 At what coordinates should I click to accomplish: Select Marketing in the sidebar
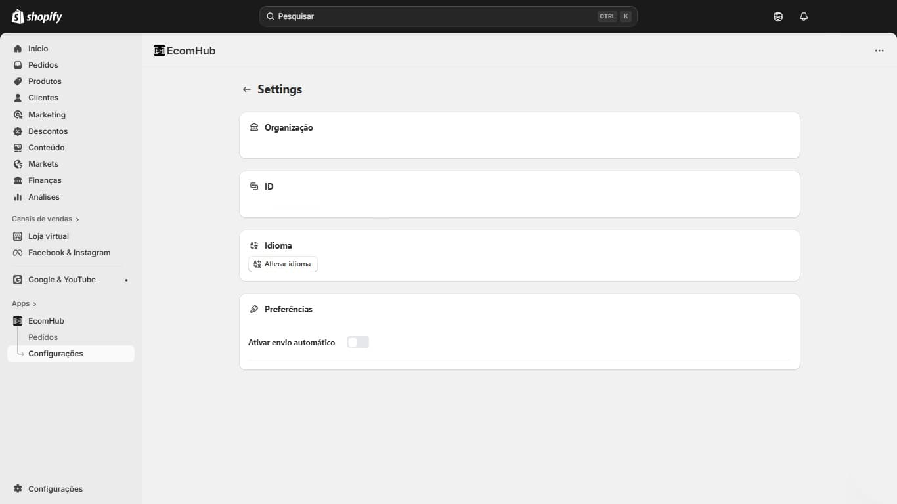pos(47,115)
